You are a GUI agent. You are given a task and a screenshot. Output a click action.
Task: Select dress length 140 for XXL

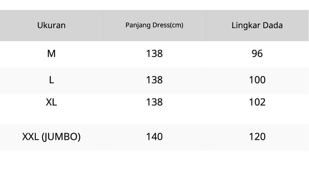[154, 137]
